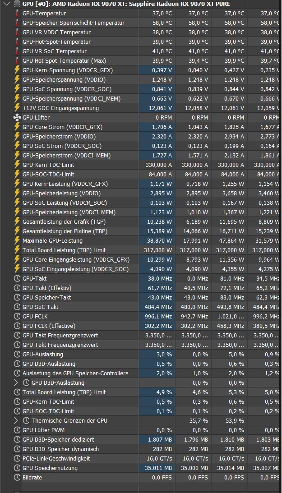282x493 pixels.
Task: Click current value 35.011 MB of GPU Speichernutzung
Action: pyautogui.click(x=158, y=468)
